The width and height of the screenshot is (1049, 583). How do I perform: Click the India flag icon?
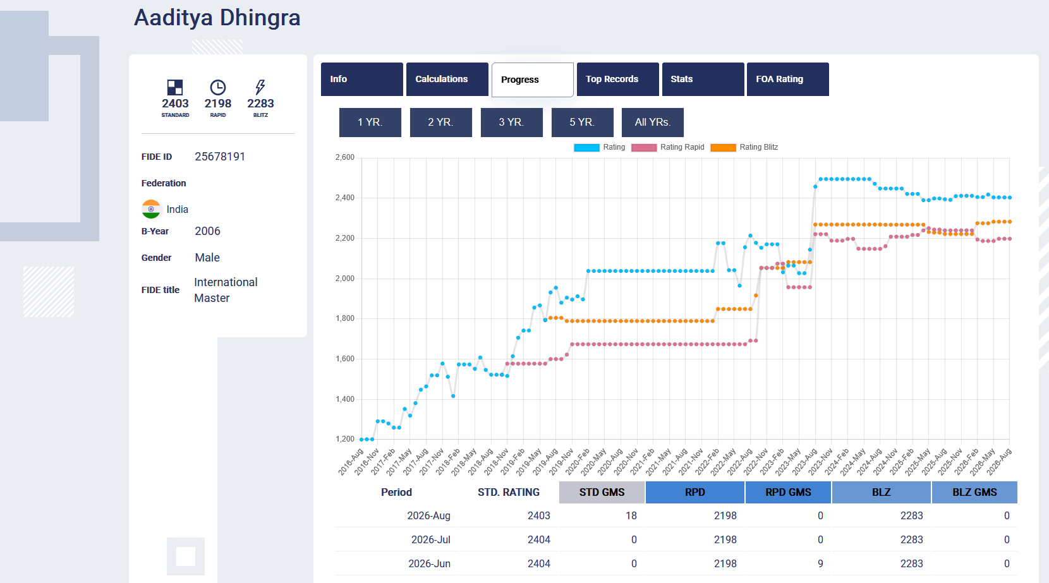click(151, 209)
